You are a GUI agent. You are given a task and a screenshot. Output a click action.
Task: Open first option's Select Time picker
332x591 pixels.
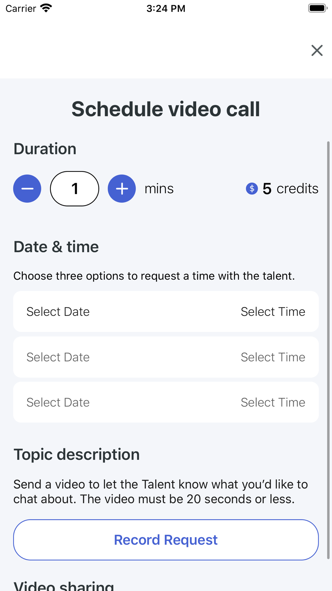pyautogui.click(x=273, y=311)
